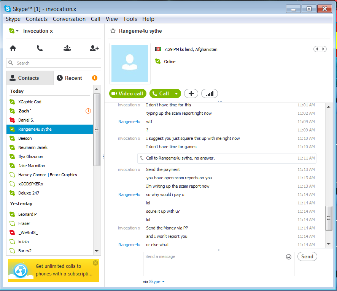337x291 pixels.
Task: Click the phone icon in missed call entry
Action: 141,158
